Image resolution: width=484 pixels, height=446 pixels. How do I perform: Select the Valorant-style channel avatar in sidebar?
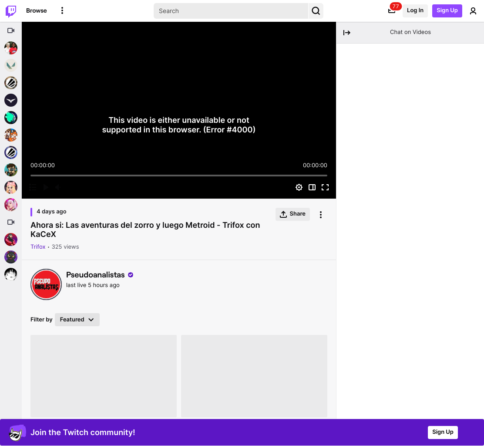coord(11,65)
